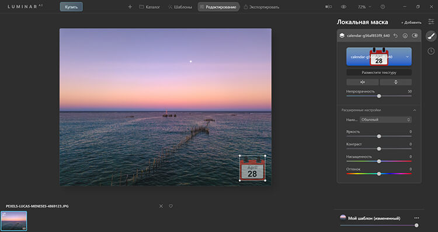Toggle the eye preview icon in top bar

[x=343, y=6]
